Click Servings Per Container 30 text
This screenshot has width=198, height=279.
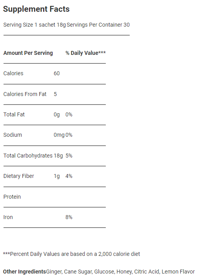(x=98, y=25)
